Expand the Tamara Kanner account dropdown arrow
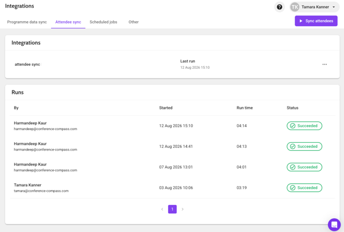 point(334,7)
